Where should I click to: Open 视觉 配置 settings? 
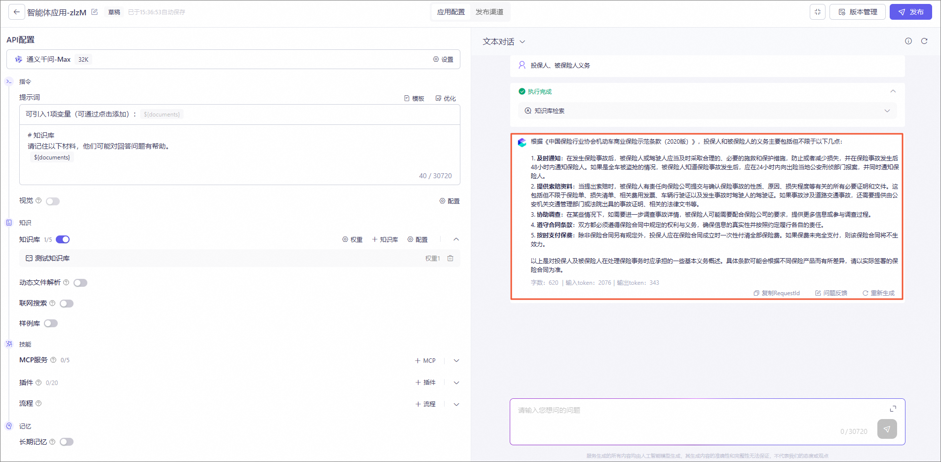(x=450, y=201)
